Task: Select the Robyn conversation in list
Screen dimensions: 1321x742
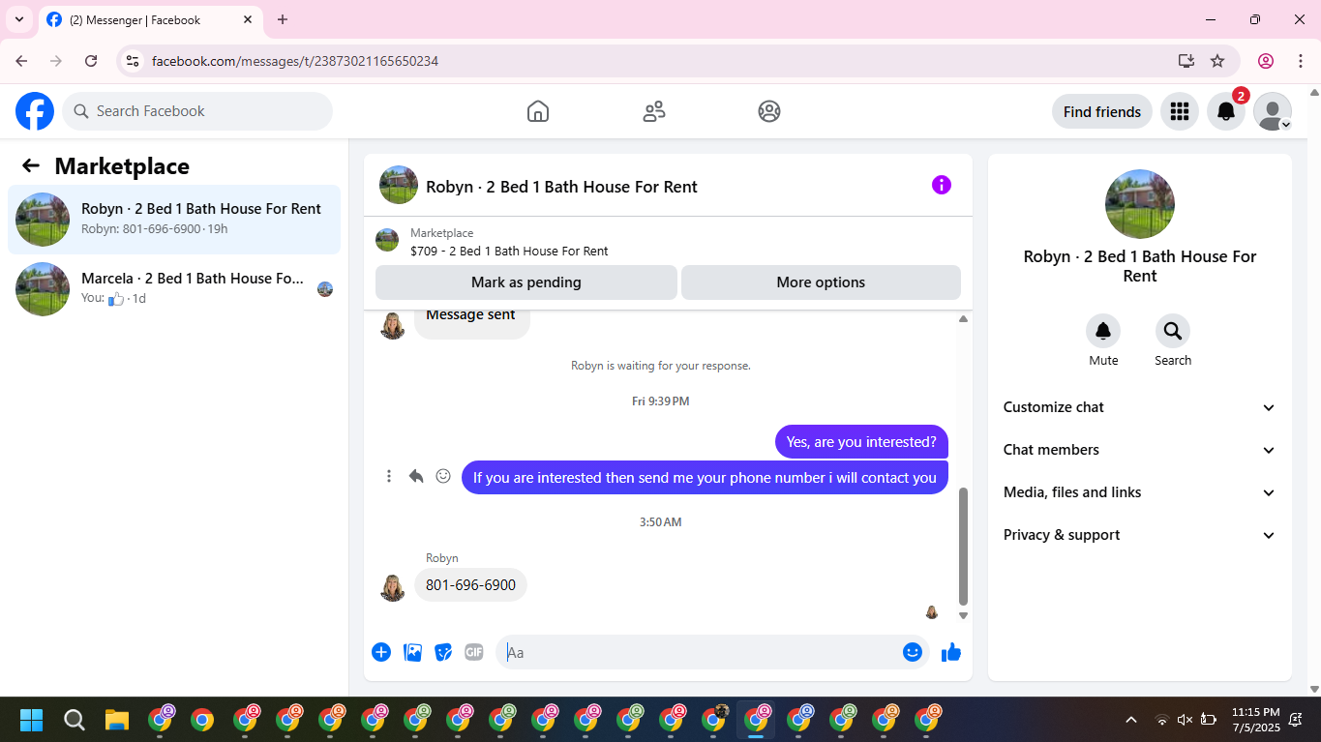Action: (x=174, y=220)
